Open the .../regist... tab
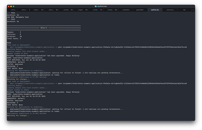 (81, 10)
